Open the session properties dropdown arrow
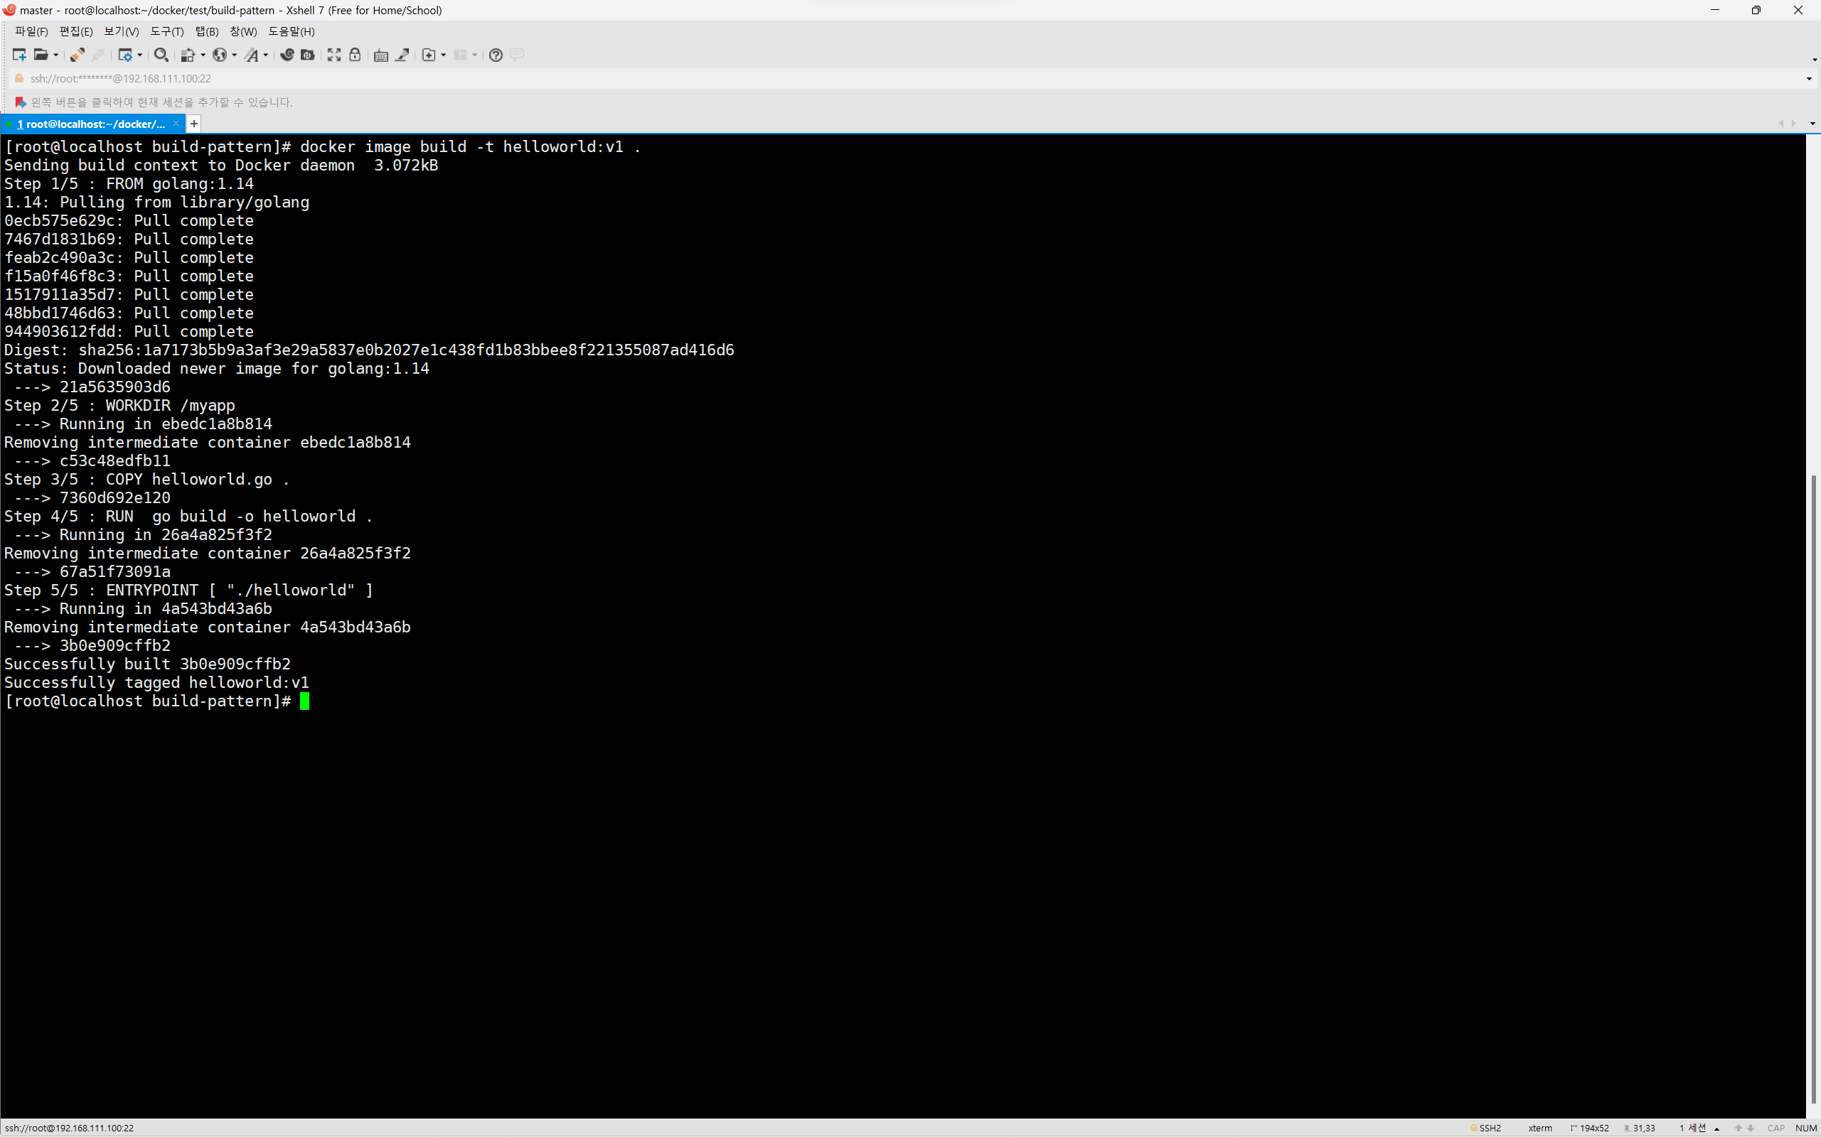The image size is (1821, 1137). click(x=140, y=55)
